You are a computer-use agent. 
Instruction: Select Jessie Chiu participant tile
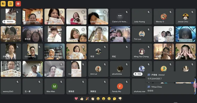tap(186, 16)
